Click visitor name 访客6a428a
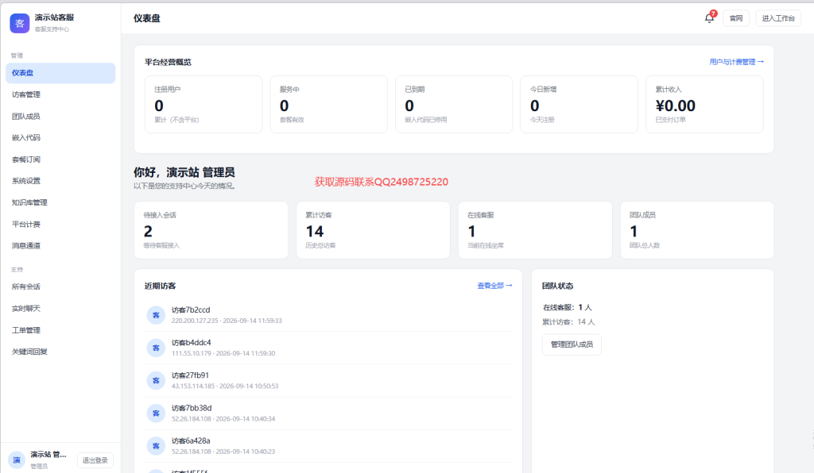The height and width of the screenshot is (473, 814). tap(191, 440)
